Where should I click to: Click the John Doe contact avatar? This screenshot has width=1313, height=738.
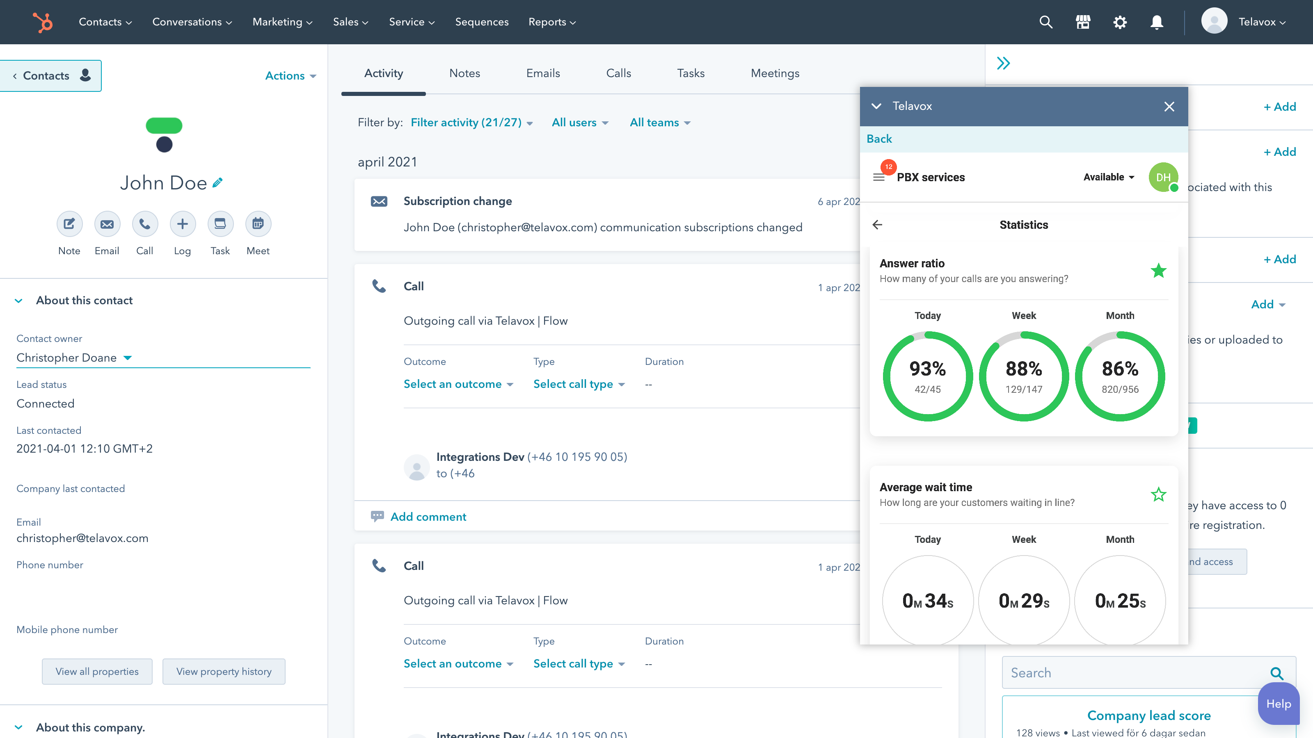pos(164,135)
